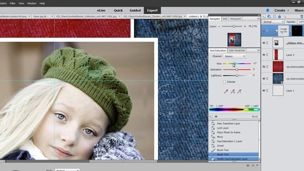Toggle adjustment visibility eye in Hue/Saturation panel
Screen dimensions: 304x171
[x=216, y=116]
